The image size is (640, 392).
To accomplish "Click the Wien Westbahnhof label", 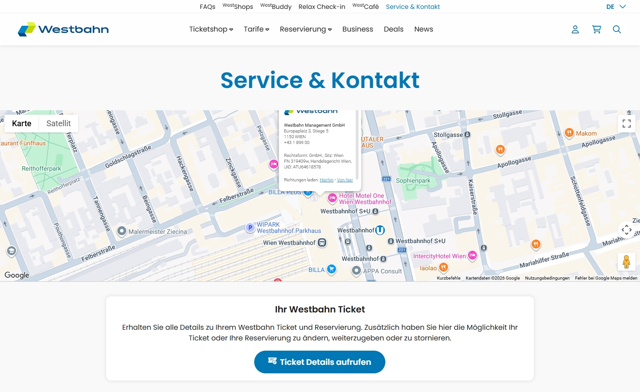I will pyautogui.click(x=289, y=243).
